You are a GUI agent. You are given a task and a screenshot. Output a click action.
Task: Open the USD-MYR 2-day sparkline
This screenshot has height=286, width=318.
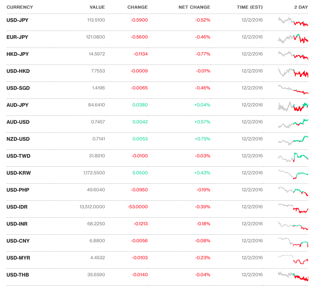coord(293,259)
